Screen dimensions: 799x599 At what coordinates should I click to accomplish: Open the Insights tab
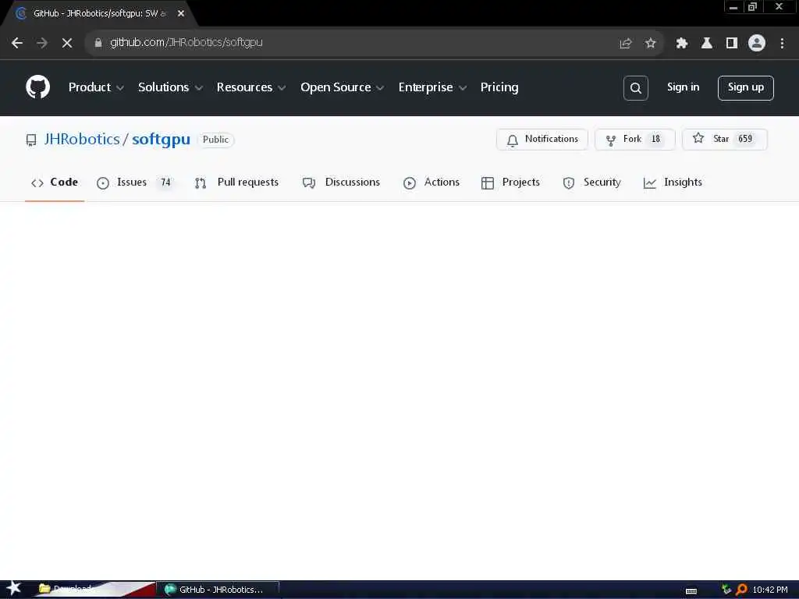pyautogui.click(x=673, y=183)
